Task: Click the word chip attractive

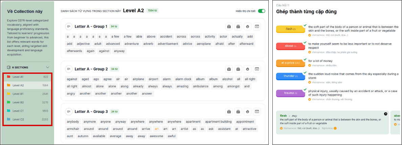Action: click(x=249, y=129)
